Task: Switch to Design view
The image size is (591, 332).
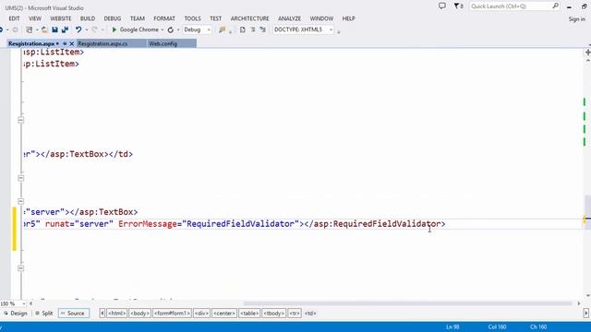Action: (16, 314)
